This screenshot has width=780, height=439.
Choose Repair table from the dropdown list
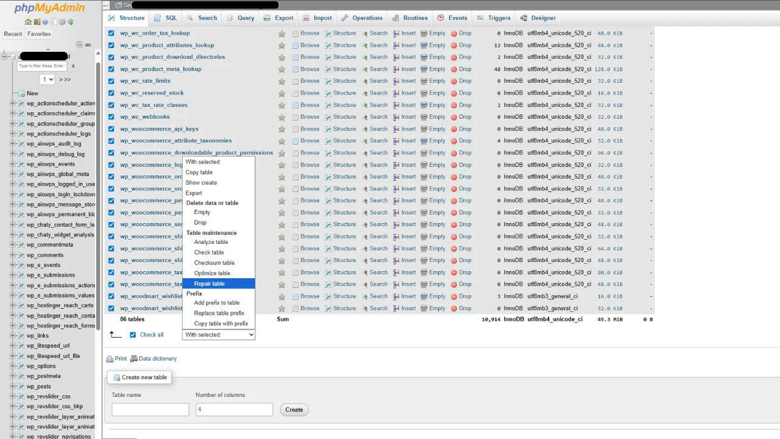pyautogui.click(x=219, y=284)
